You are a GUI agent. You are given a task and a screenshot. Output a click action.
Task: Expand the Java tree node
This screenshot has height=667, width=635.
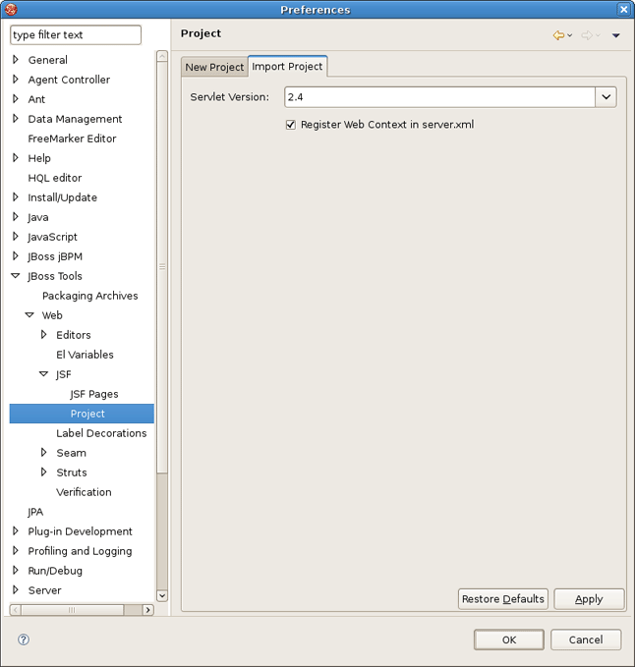[16, 216]
